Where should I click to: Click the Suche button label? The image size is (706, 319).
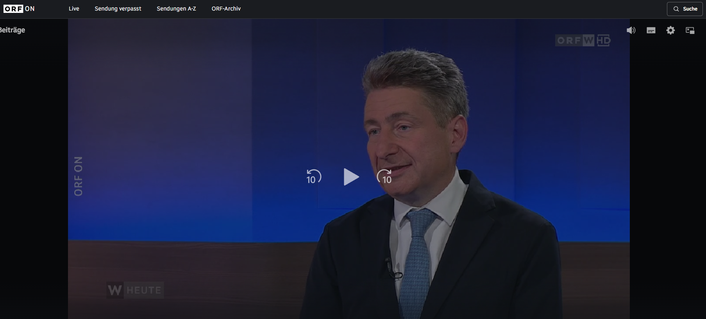(690, 9)
